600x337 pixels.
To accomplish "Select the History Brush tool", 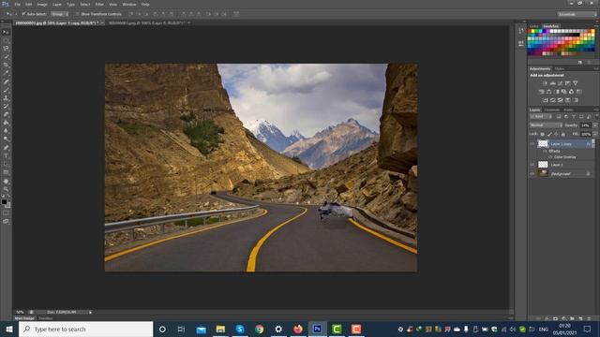I will [x=6, y=106].
